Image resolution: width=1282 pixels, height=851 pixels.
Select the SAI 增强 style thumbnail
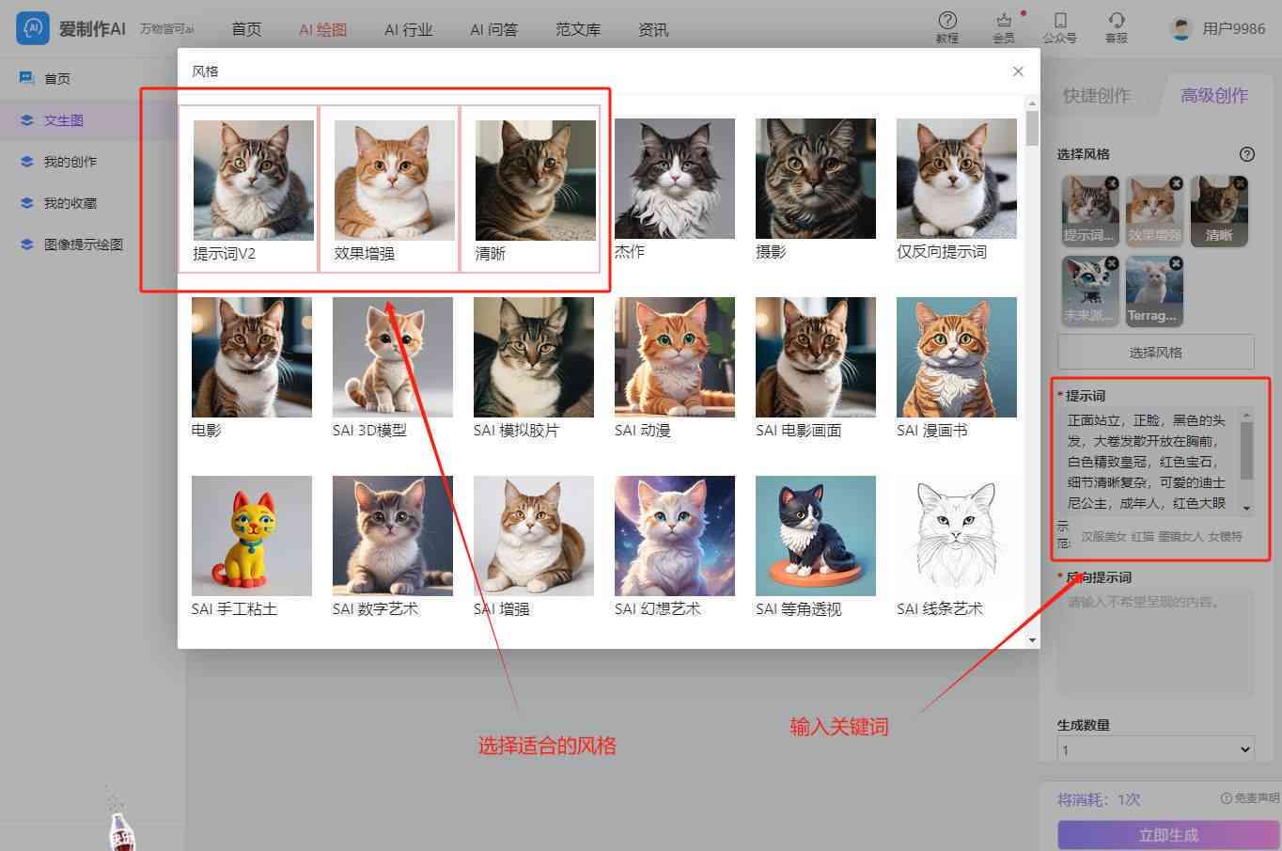[534, 536]
